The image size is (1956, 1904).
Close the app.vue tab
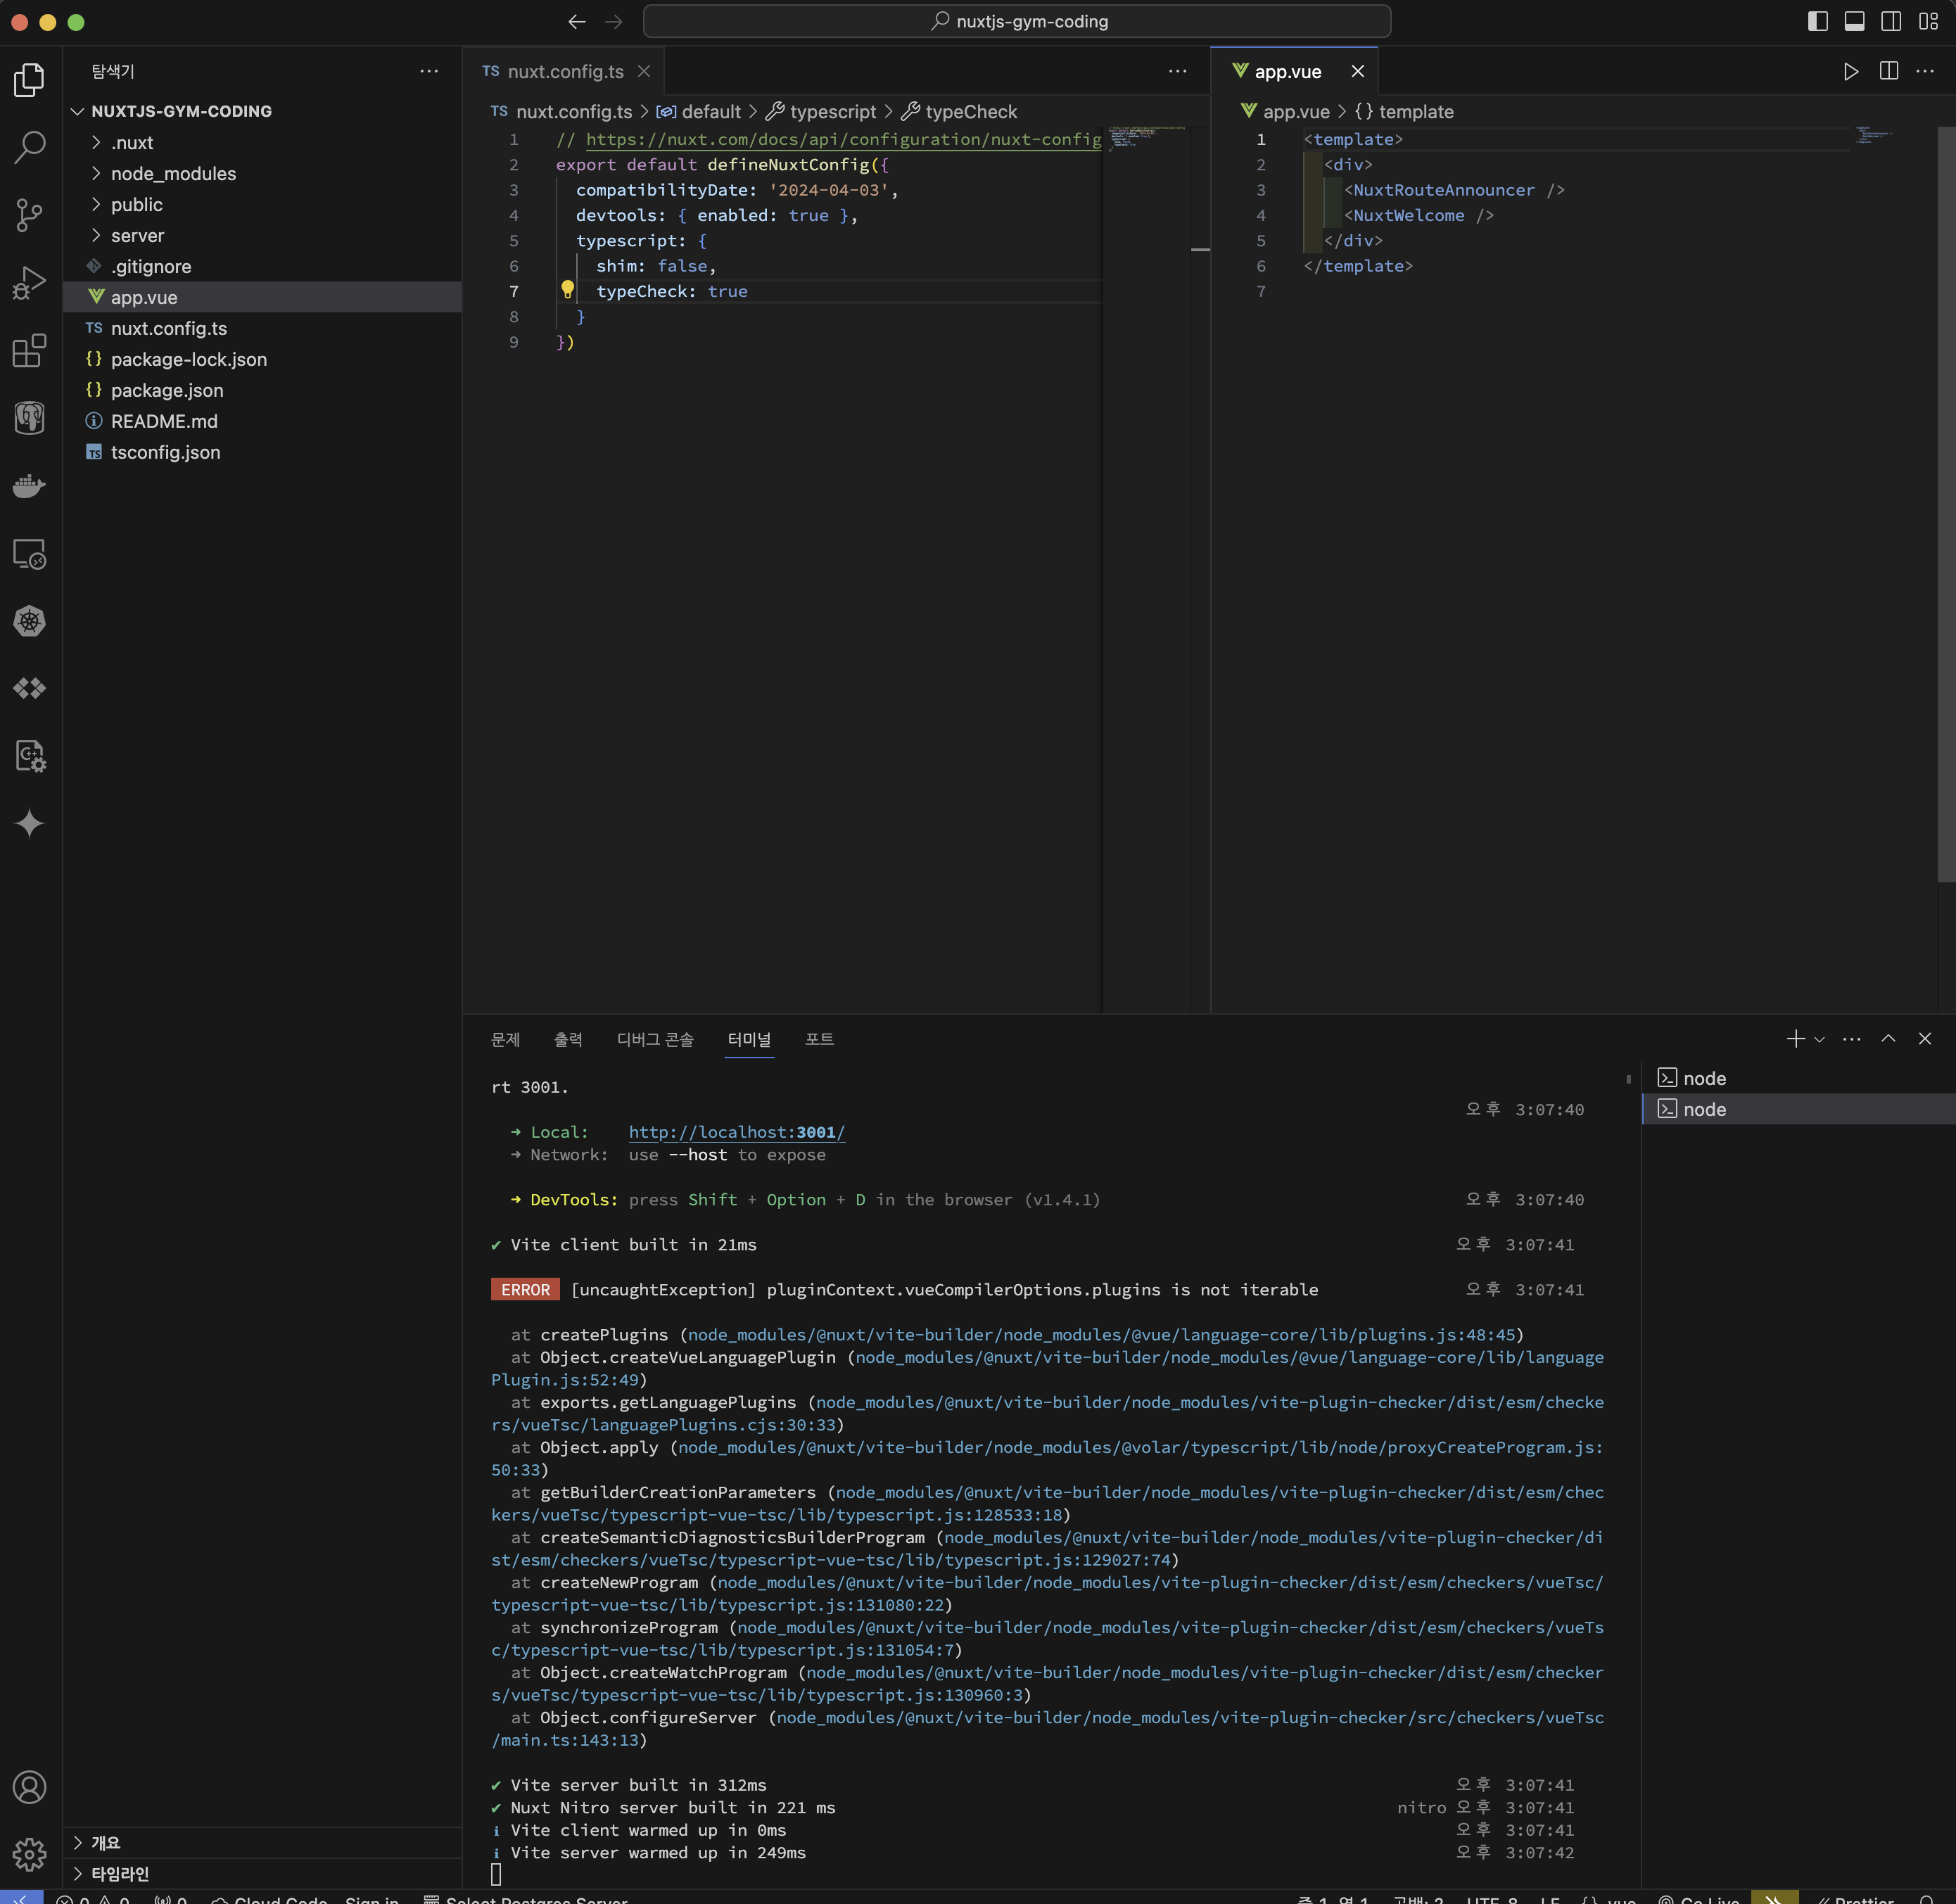point(1357,71)
